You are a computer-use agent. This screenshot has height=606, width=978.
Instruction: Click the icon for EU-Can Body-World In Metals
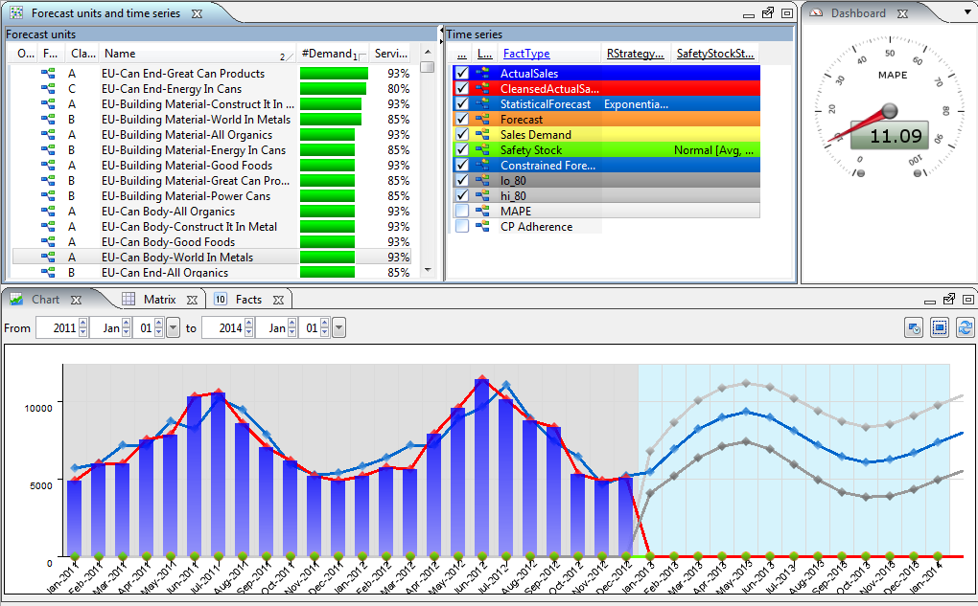click(x=48, y=258)
